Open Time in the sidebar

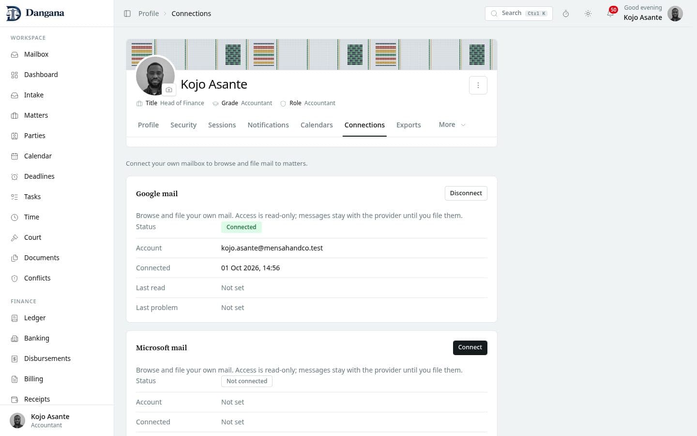(x=57, y=217)
